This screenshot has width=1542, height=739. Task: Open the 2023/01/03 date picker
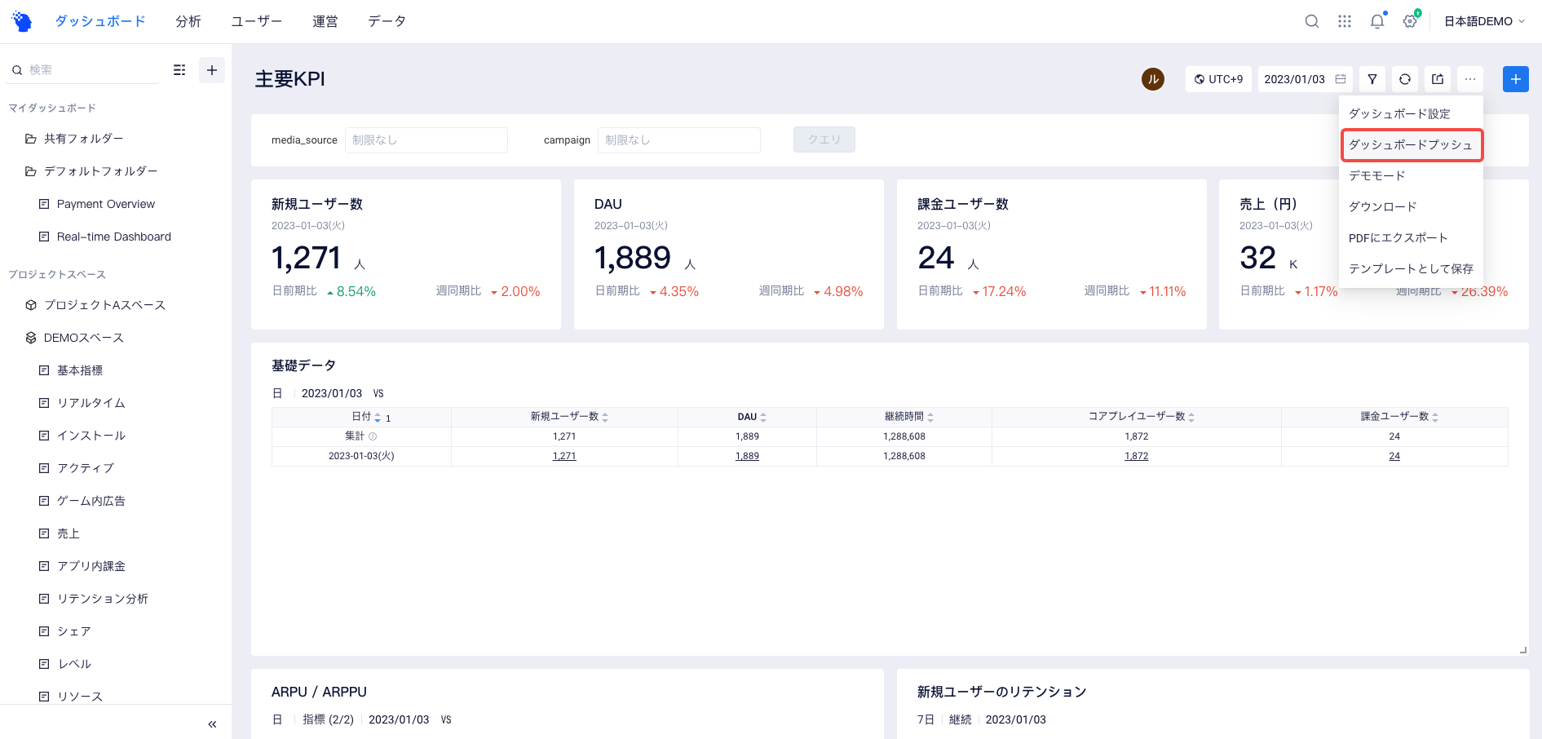pyautogui.click(x=1304, y=79)
